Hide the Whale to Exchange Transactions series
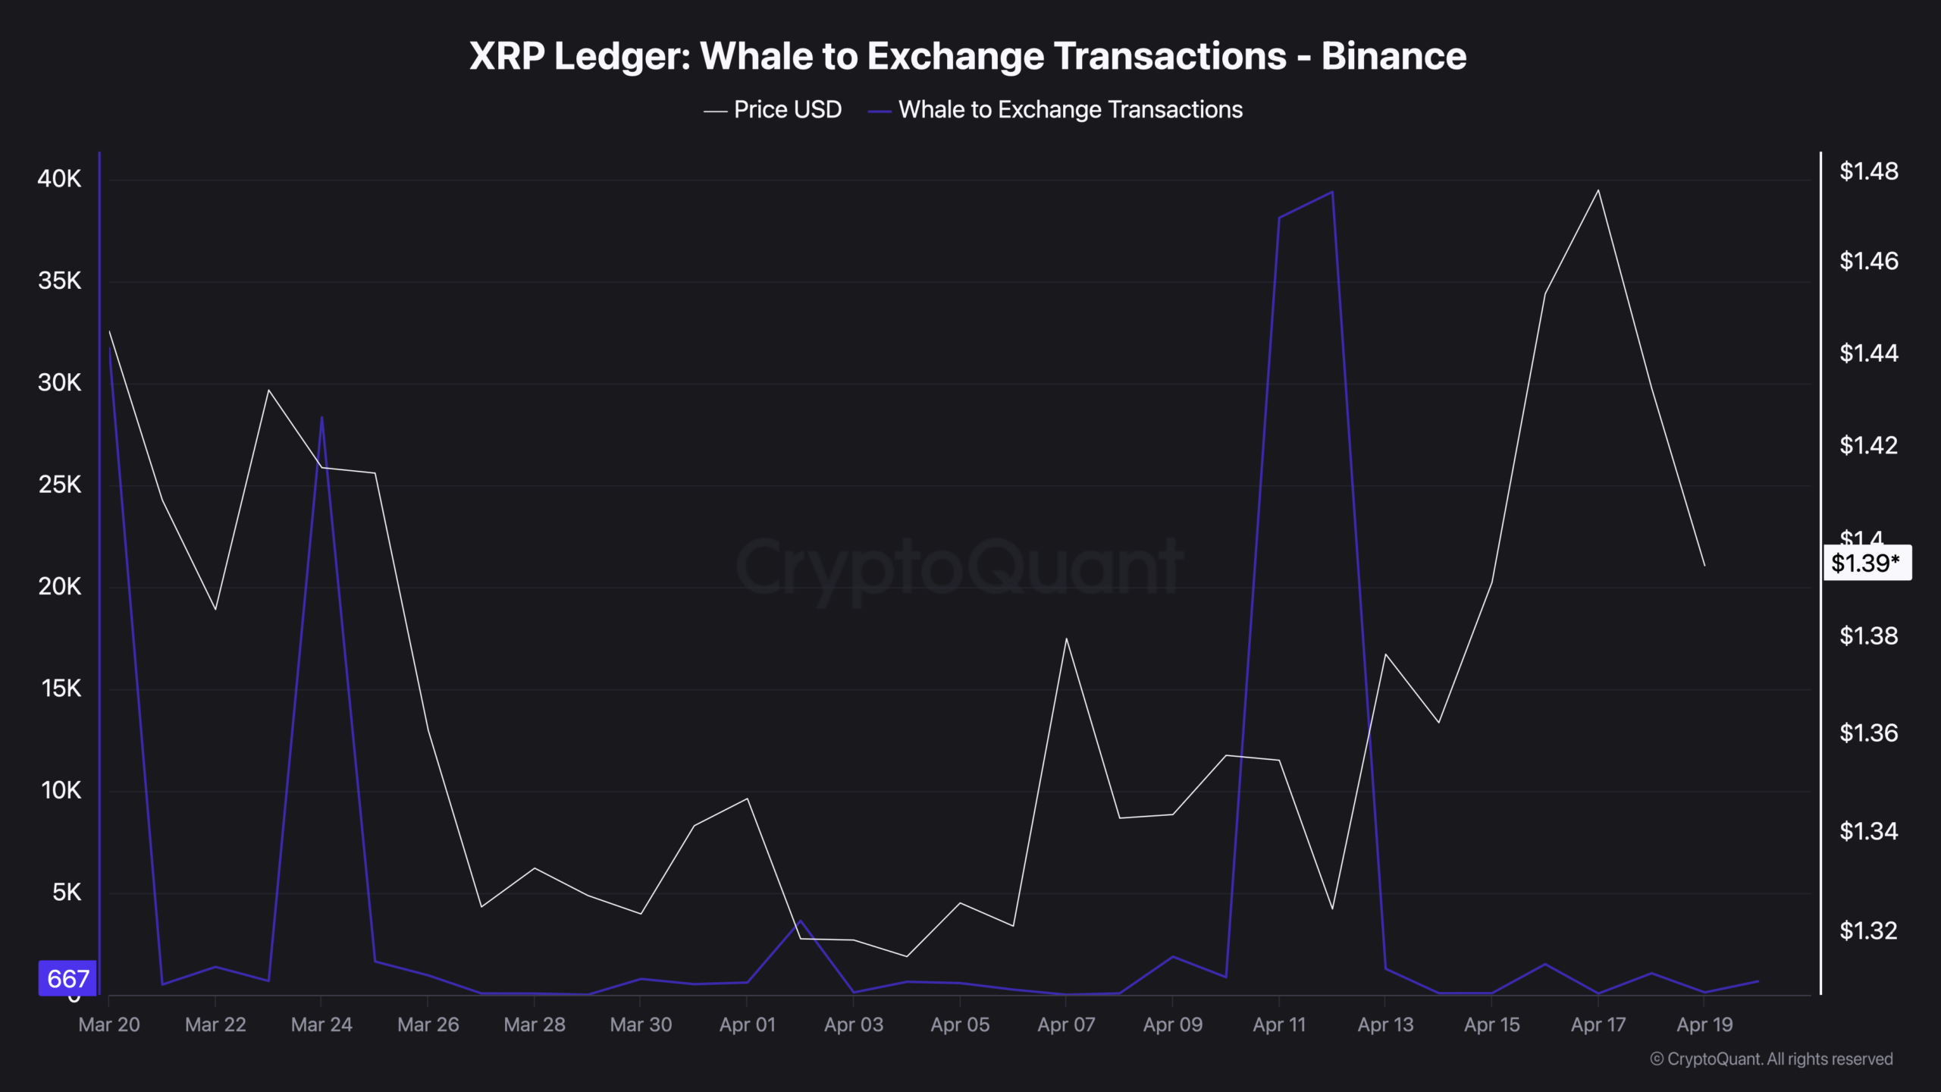The image size is (1941, 1092). (x=1070, y=110)
